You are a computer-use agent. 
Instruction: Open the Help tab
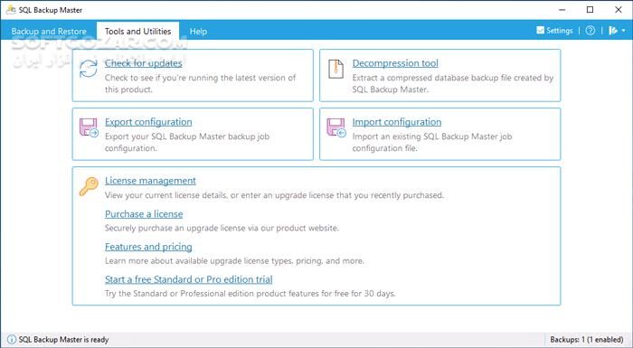coord(198,31)
